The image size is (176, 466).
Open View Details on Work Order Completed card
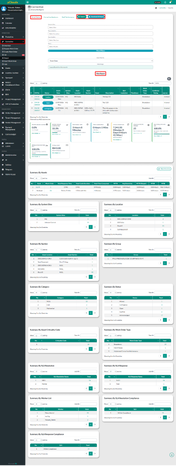pyautogui.click(x=55, y=134)
